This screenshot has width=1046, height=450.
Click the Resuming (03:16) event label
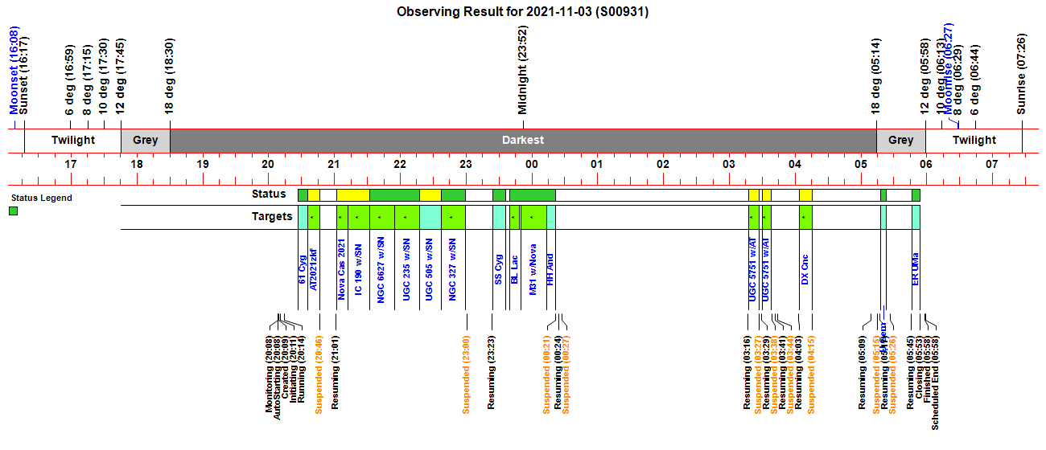point(748,371)
